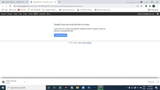The width and height of the screenshot is (160, 90).
Task: Select Gmail in Google black bar
Action: pos(30,14)
